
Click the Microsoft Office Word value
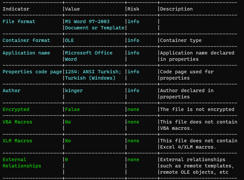point(89,56)
